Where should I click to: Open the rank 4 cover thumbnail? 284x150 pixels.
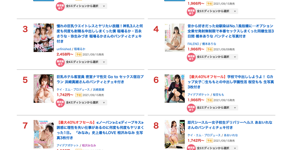click(x=175, y=38)
